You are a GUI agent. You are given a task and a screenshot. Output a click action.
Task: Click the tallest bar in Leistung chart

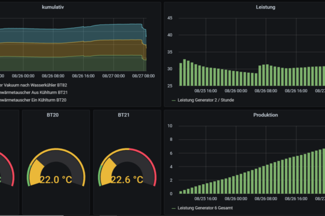tap(185, 73)
